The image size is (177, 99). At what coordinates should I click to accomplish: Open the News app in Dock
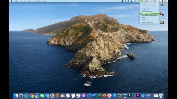(110, 96)
